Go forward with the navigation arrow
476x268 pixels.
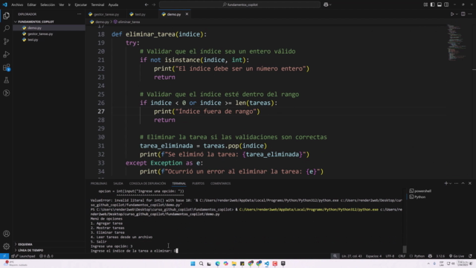154,4
